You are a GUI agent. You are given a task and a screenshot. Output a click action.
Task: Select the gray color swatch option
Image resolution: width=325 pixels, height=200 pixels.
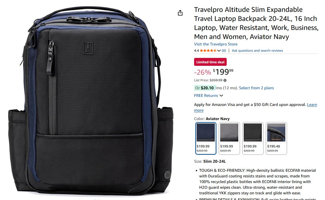(229, 138)
